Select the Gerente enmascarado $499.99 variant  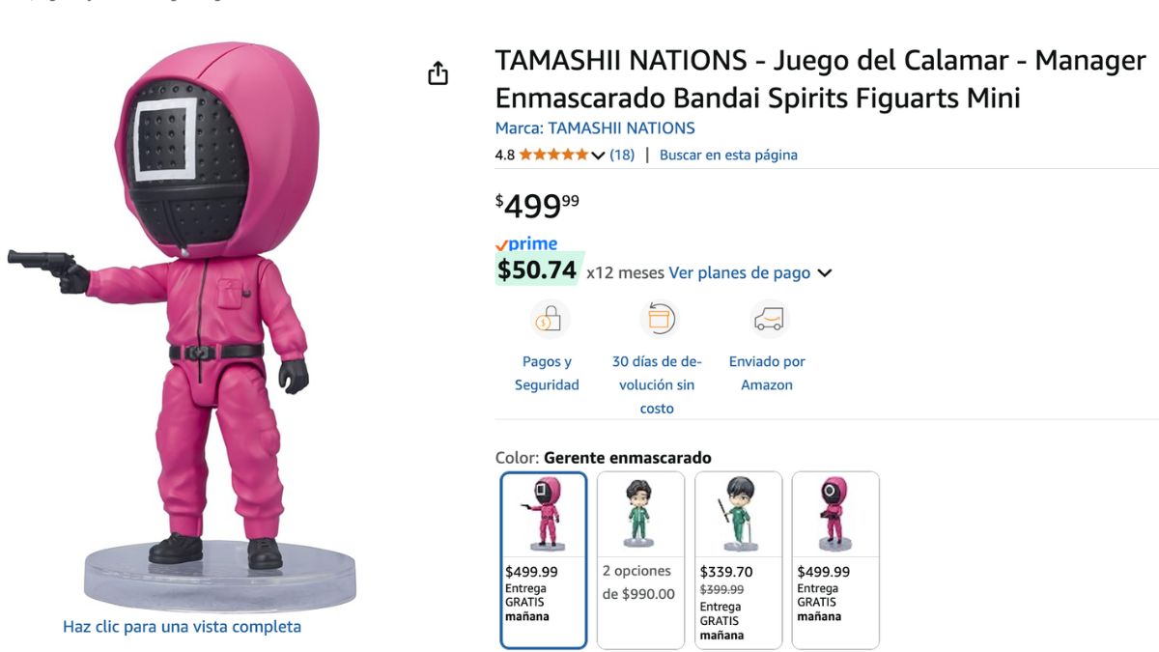click(x=544, y=560)
